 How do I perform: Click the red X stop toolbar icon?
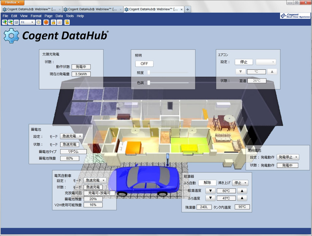point(46,22)
